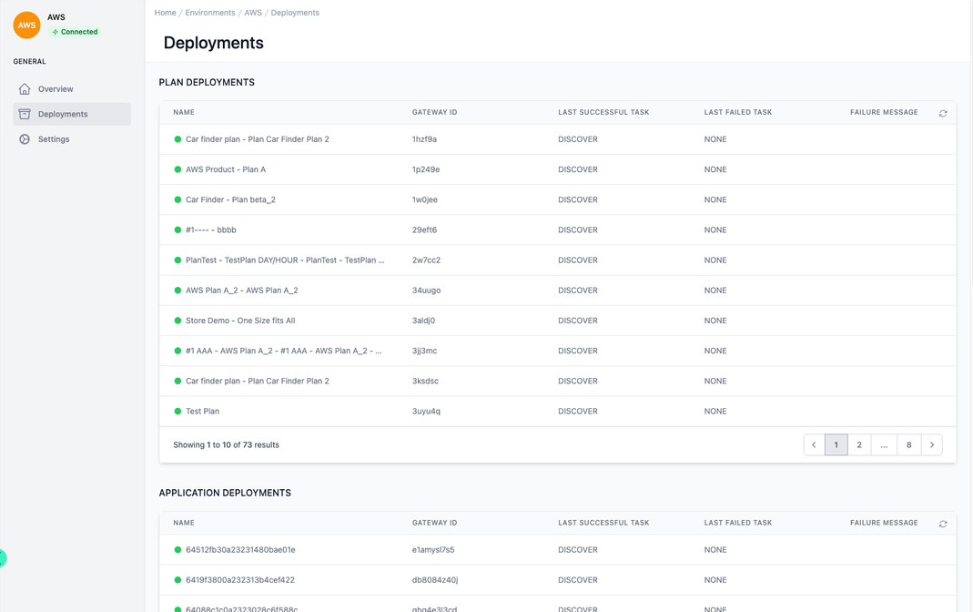Refresh the Application Deployments table
The image size is (973, 612).
click(942, 524)
